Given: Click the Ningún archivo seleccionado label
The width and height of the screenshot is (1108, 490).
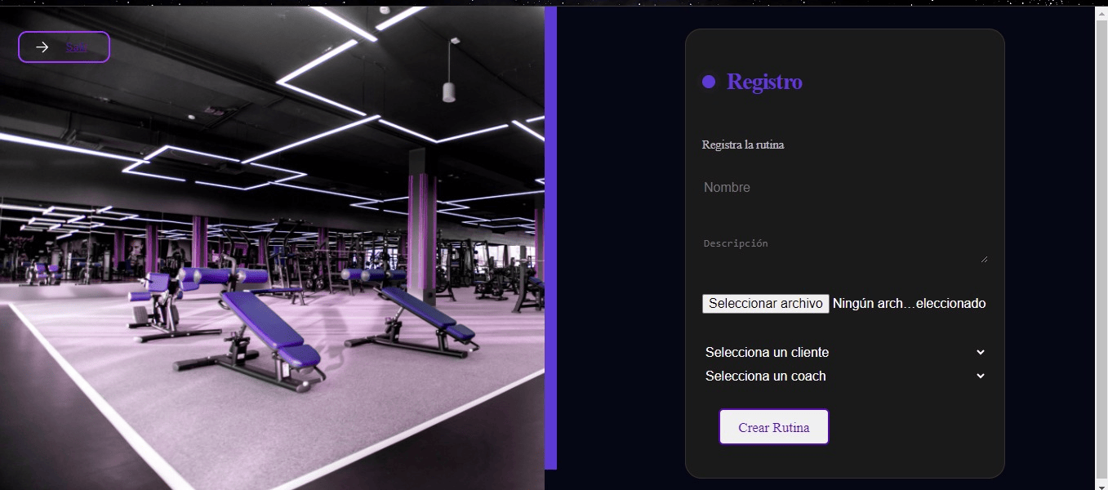Looking at the screenshot, I should [909, 304].
